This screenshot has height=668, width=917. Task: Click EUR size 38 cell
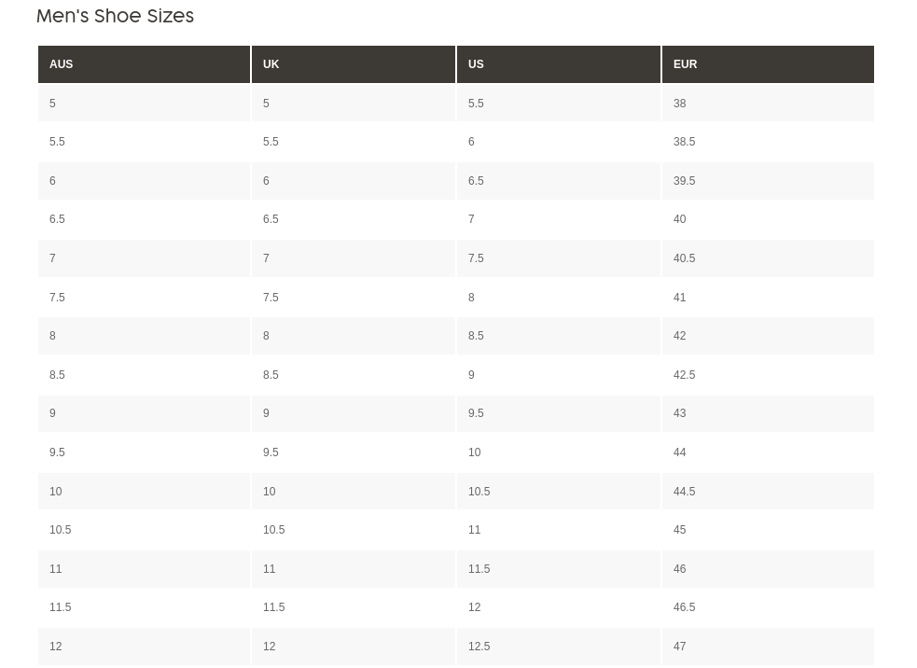click(x=768, y=103)
